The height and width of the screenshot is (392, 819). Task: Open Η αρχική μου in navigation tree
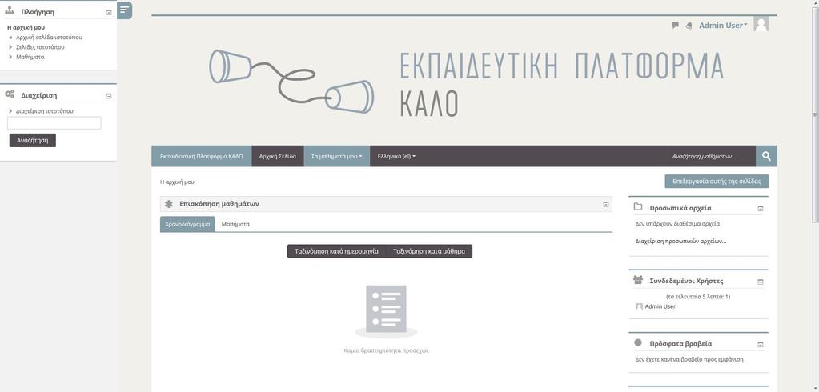26,27
